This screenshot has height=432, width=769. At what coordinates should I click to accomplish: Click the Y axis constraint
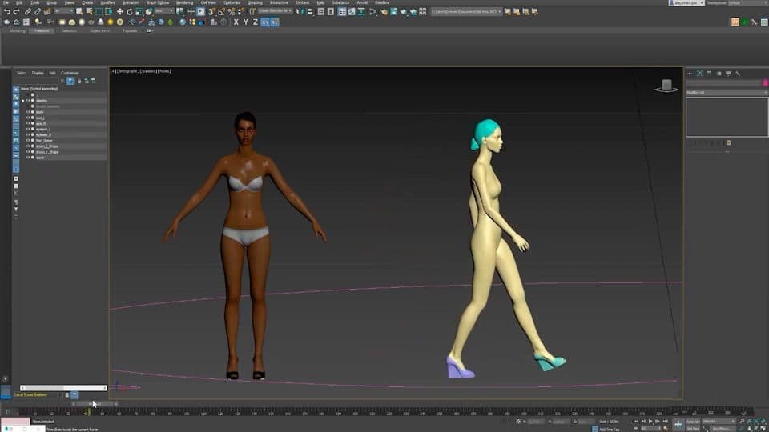click(x=246, y=22)
